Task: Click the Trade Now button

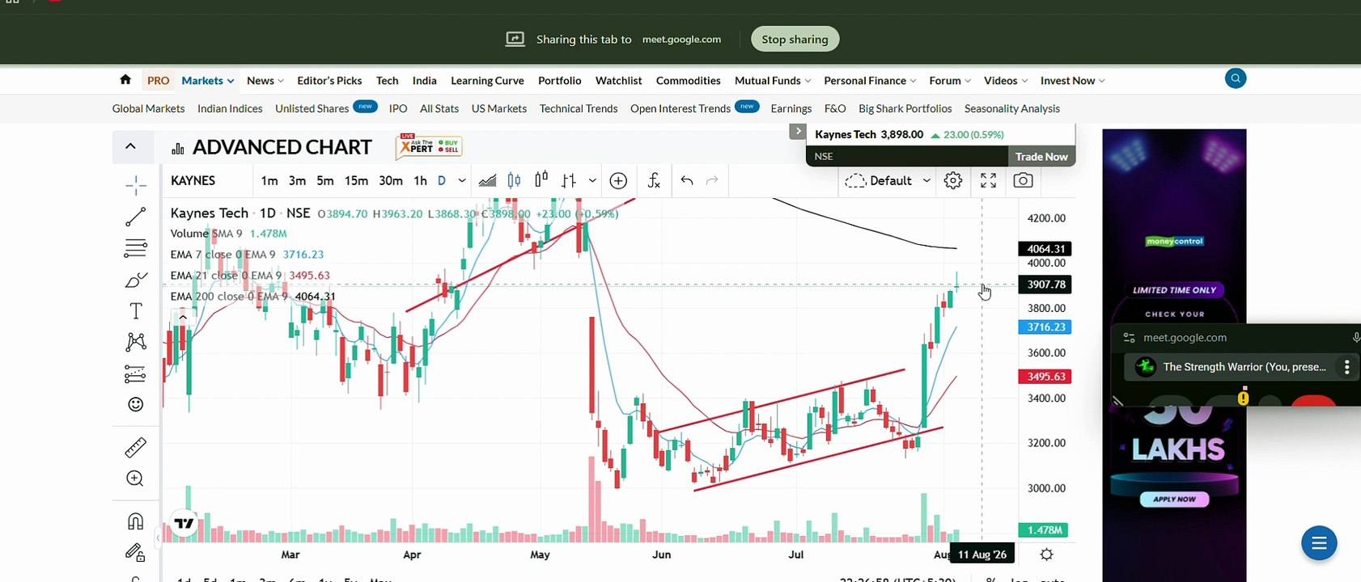Action: 1041,157
